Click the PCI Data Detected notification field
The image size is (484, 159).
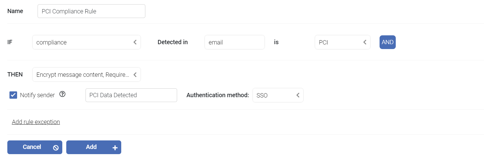coord(131,95)
